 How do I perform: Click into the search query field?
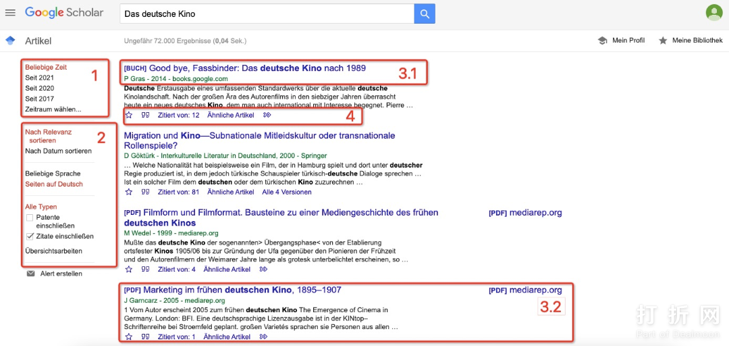coord(267,14)
